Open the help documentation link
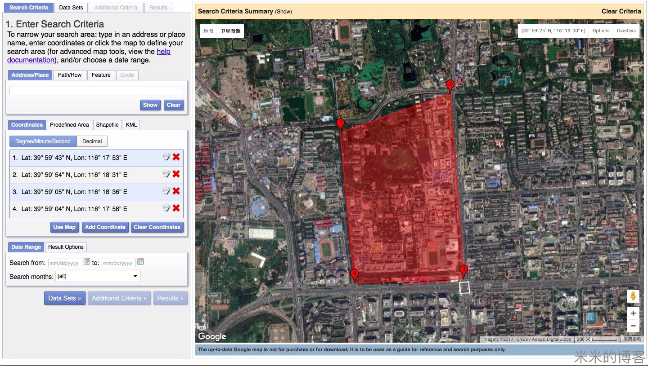Screen dimensions: 648x366 click(163, 52)
